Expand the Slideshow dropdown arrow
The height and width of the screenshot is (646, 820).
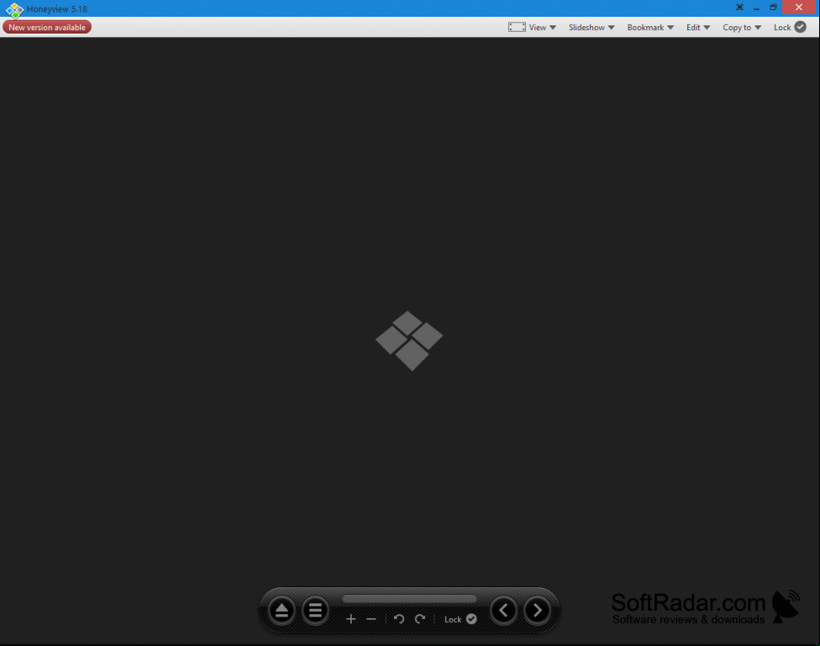click(x=612, y=28)
